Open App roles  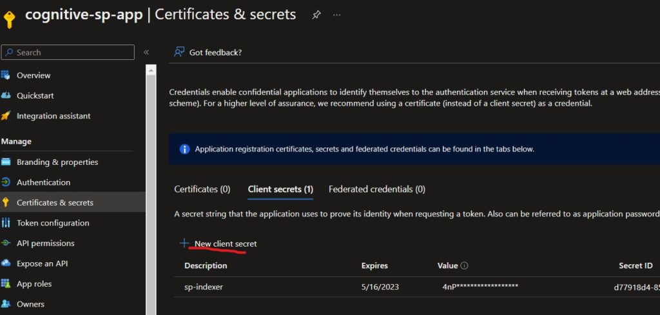[34, 283]
